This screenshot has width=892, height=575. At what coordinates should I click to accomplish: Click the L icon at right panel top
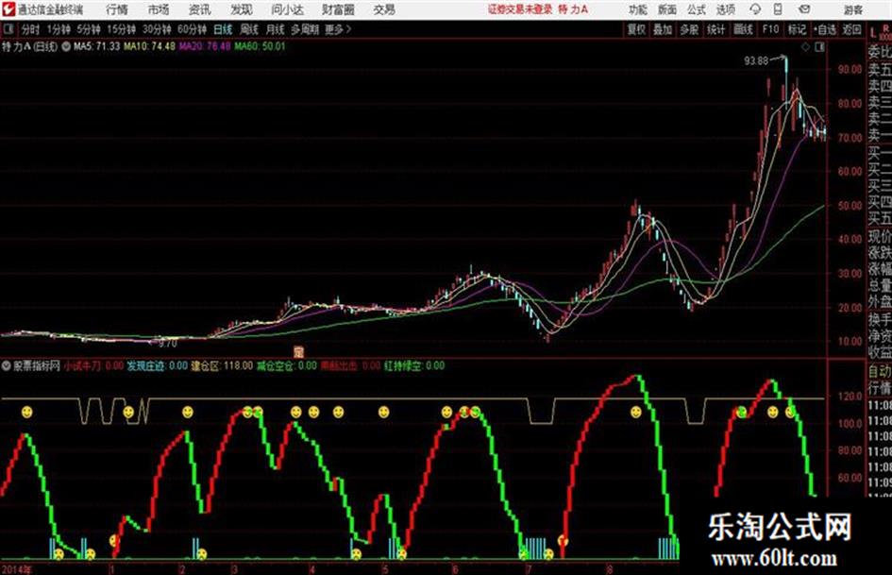coord(873,33)
